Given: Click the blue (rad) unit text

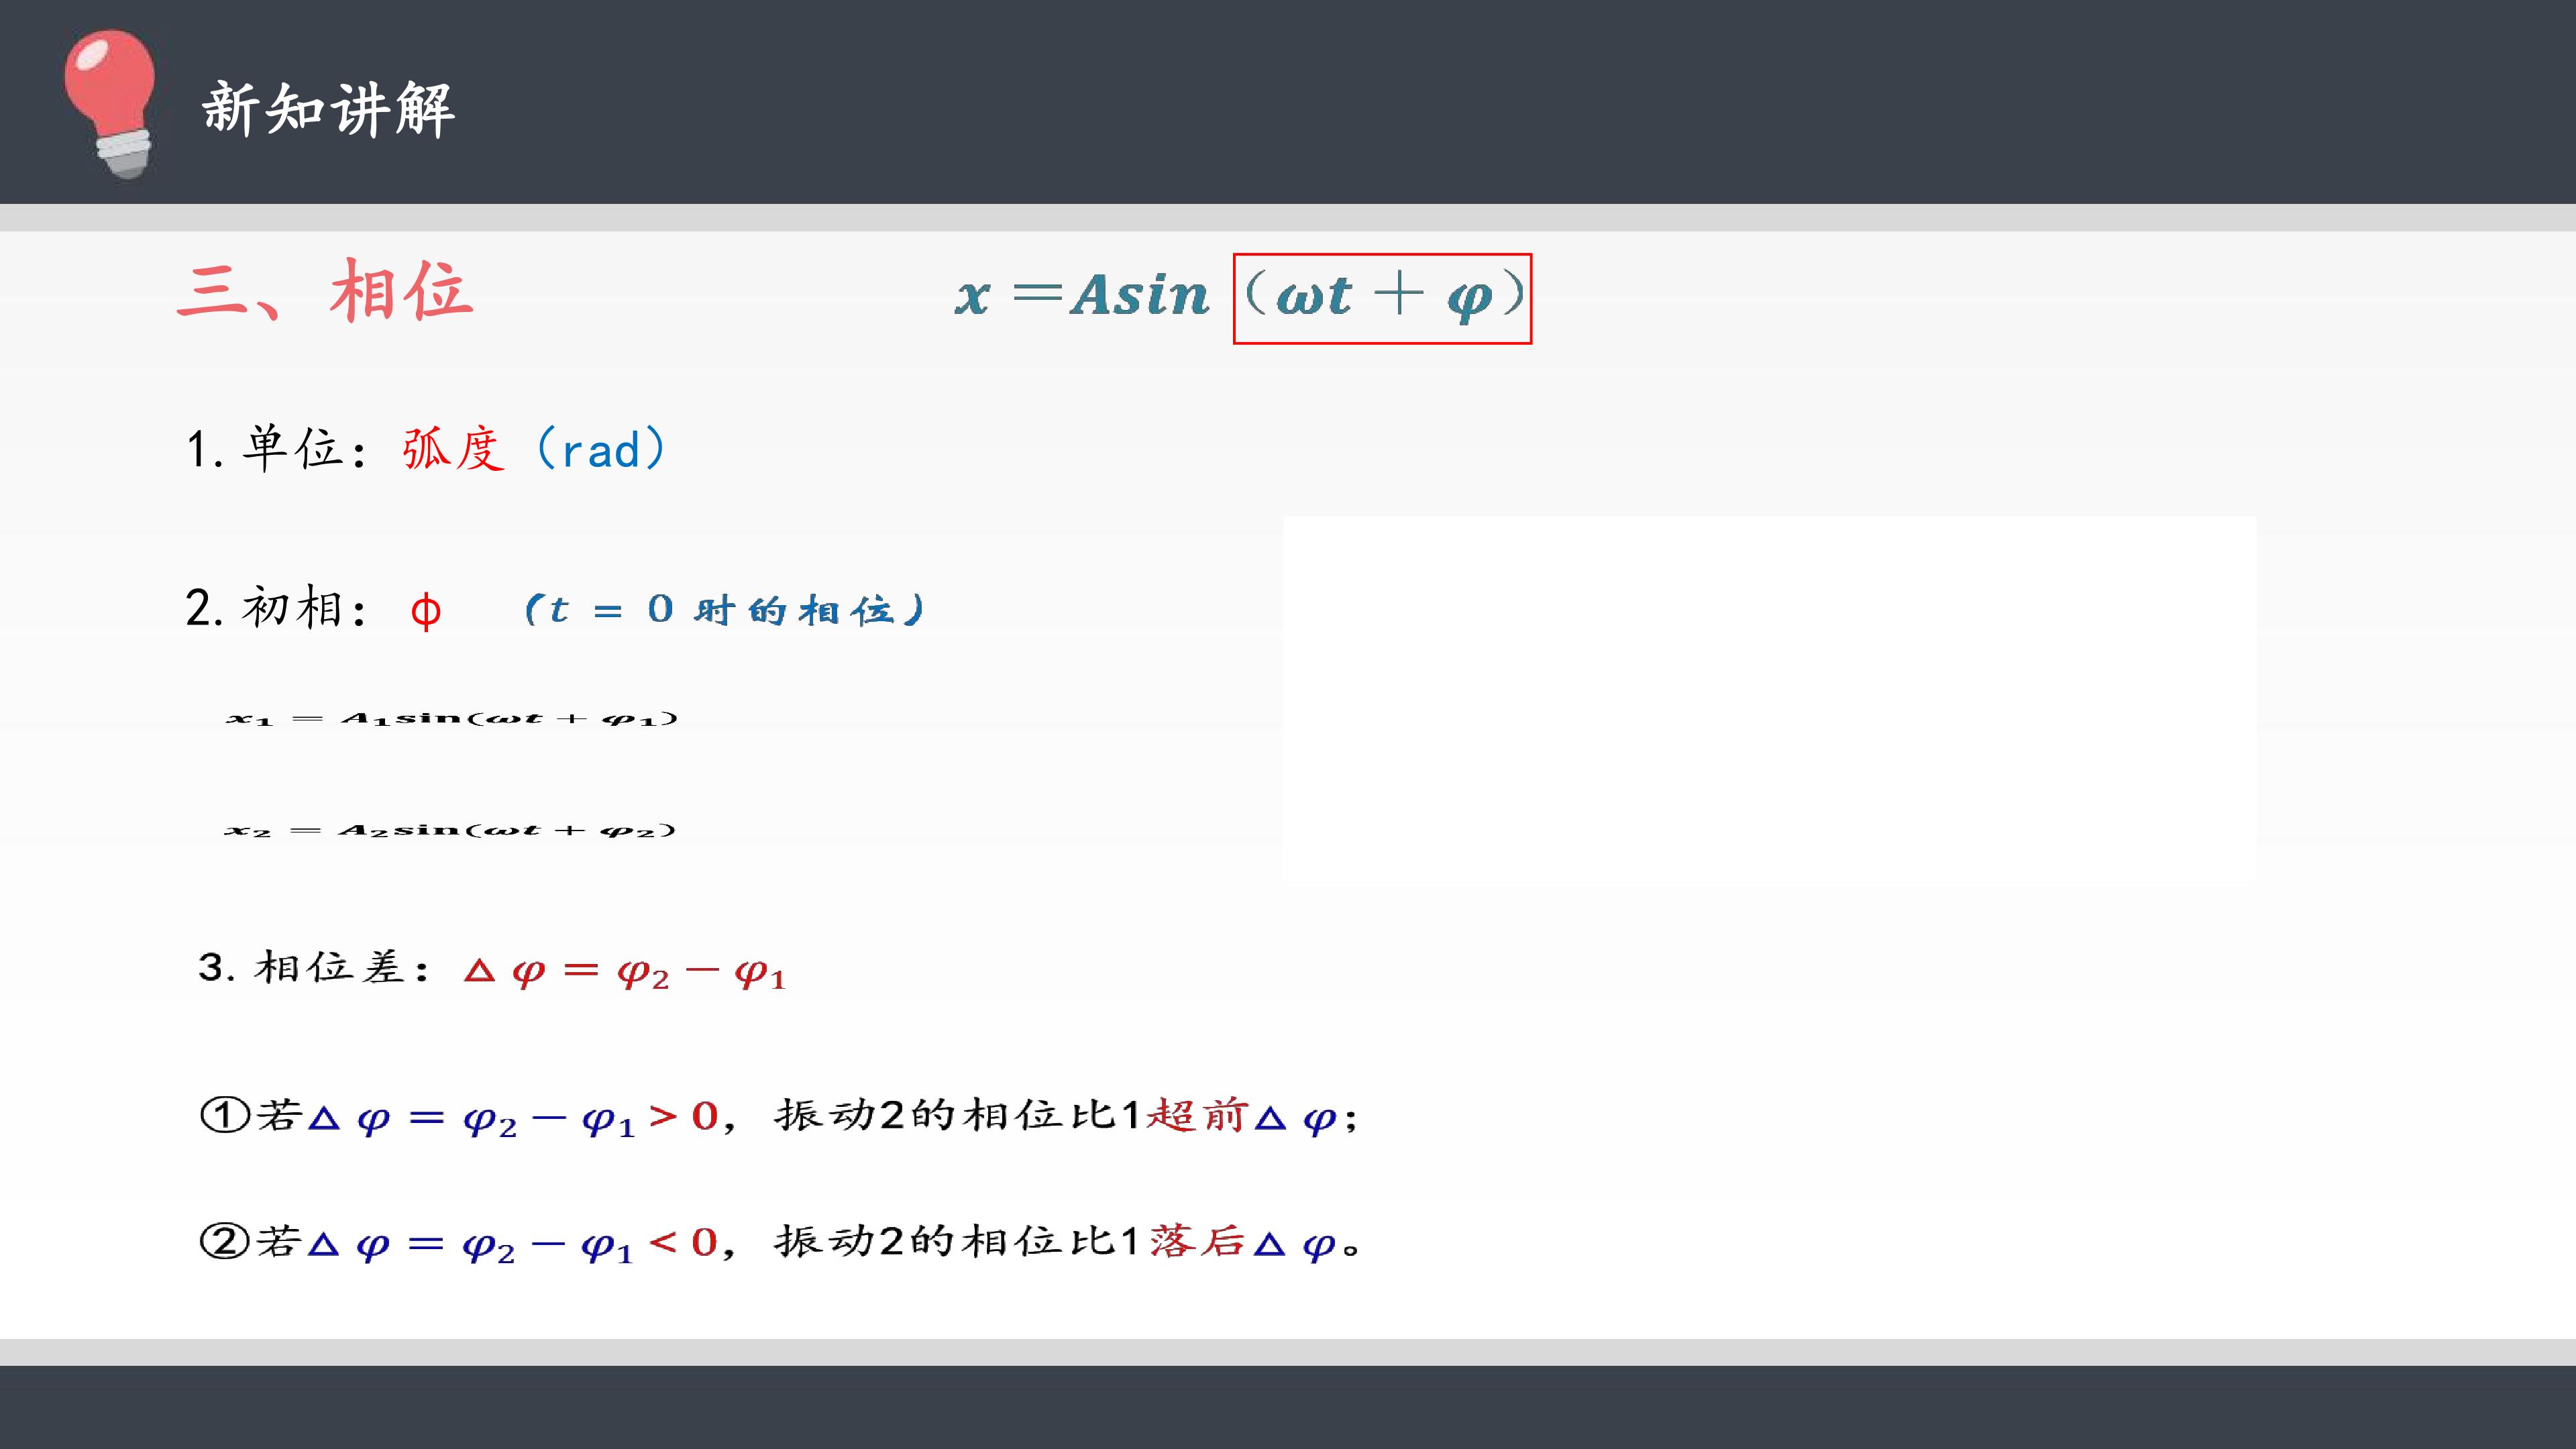Looking at the screenshot, I should [x=600, y=448].
